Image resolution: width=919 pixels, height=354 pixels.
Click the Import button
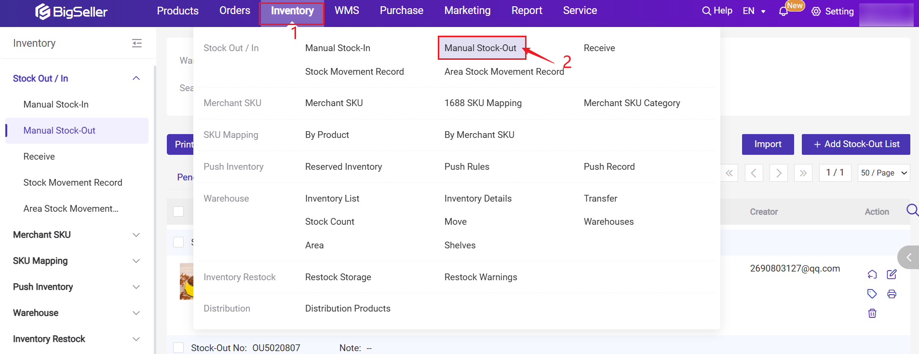click(768, 144)
